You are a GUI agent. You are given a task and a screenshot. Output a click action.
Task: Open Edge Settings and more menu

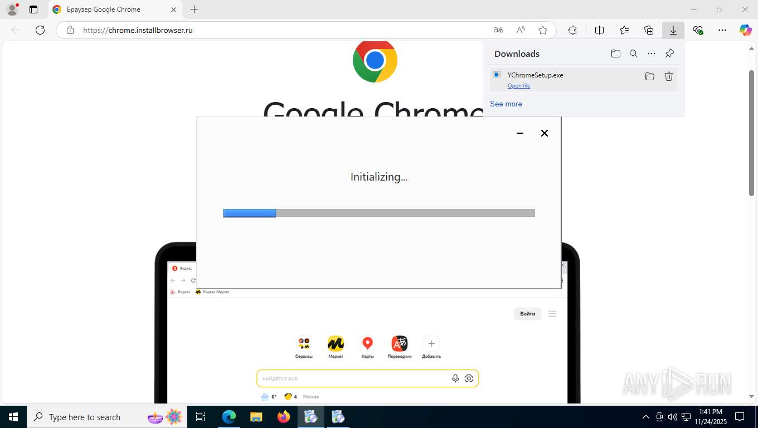722,30
